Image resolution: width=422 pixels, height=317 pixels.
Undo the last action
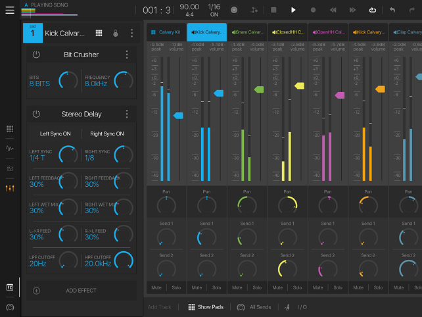392,10
